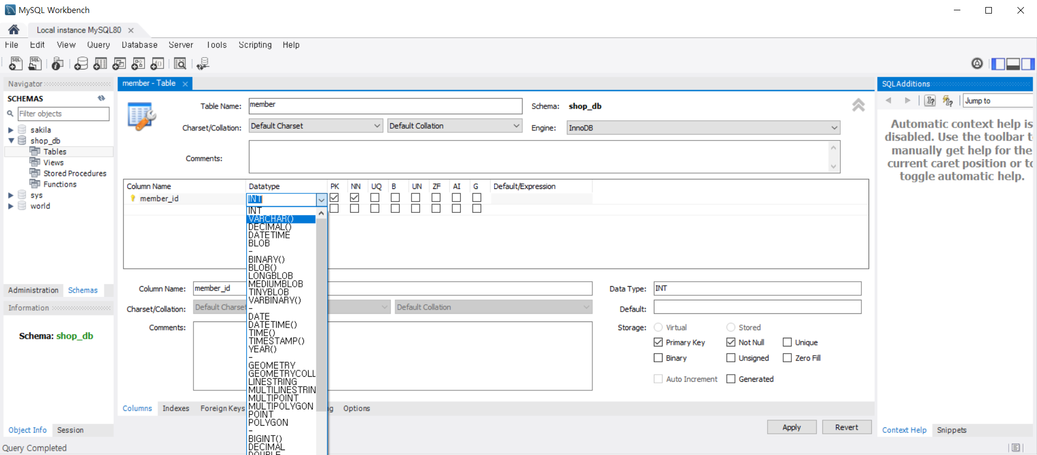Choose DATETIME from datatype list
Image resolution: width=1037 pixels, height=455 pixels.
point(281,235)
